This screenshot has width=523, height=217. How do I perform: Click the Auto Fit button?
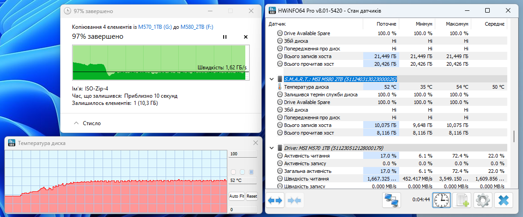237,196
